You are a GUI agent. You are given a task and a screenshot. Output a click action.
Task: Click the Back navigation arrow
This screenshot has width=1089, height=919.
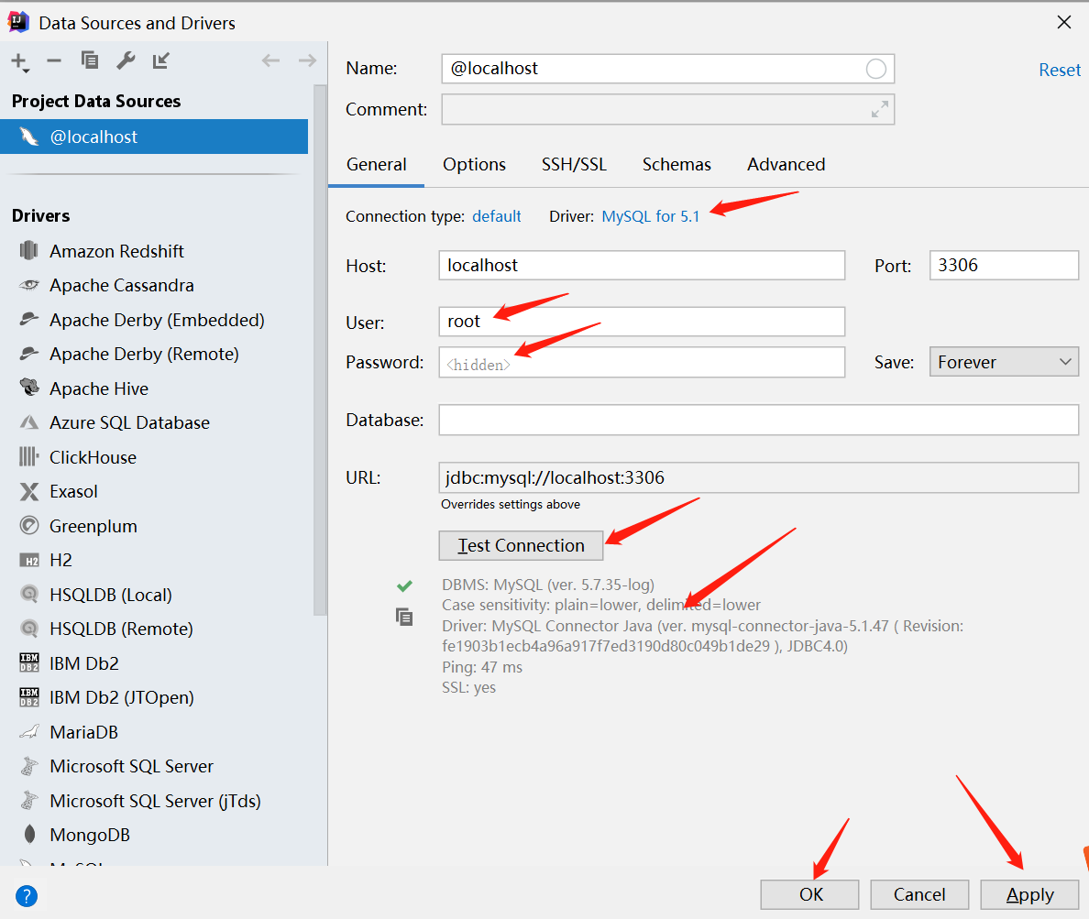point(270,61)
